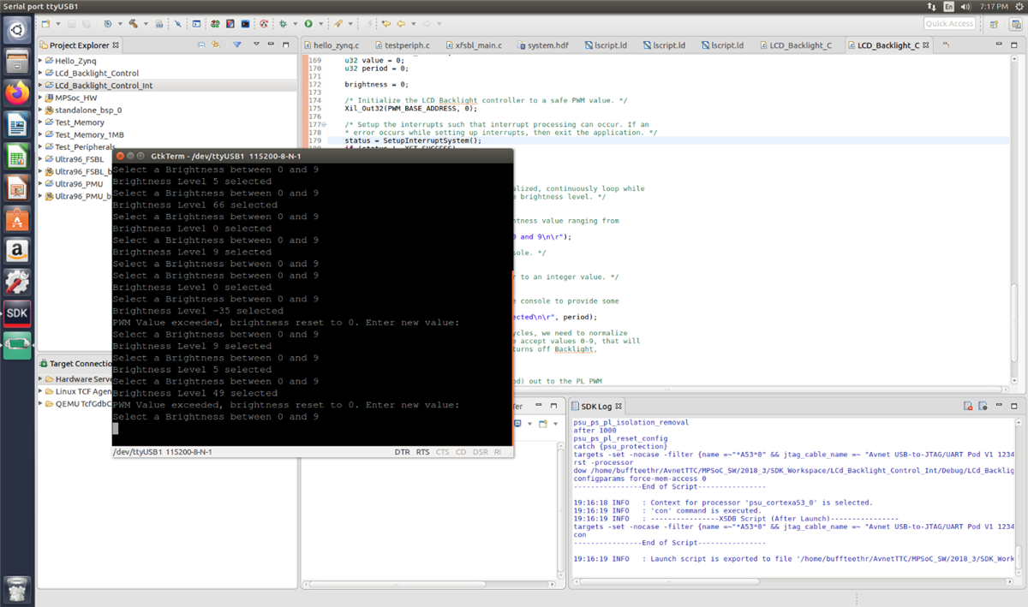This screenshot has width=1028, height=607.
Task: Click Collapse All in Project Explorer
Action: click(201, 45)
